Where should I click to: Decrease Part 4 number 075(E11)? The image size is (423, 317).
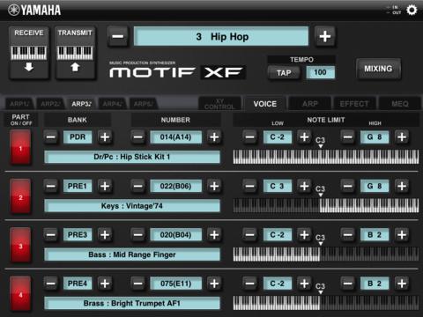(138, 284)
